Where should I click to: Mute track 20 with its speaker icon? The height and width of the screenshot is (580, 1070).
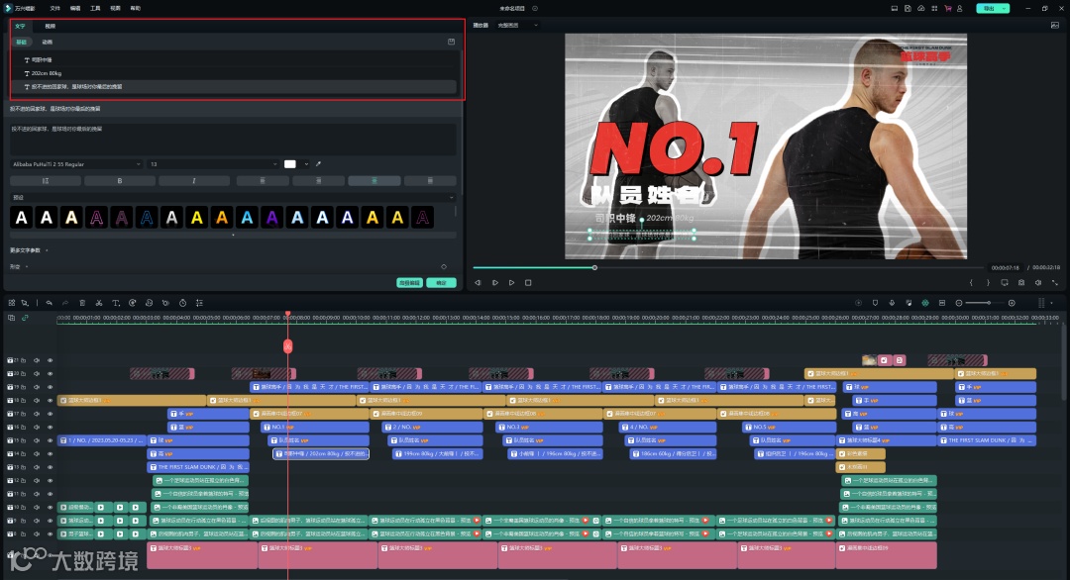pos(37,374)
